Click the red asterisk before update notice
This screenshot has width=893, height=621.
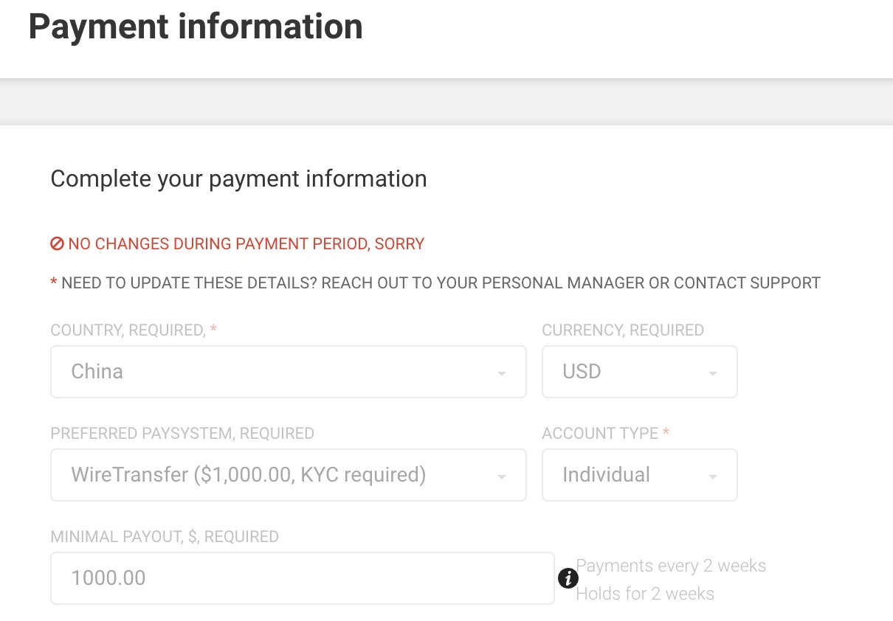(x=54, y=283)
